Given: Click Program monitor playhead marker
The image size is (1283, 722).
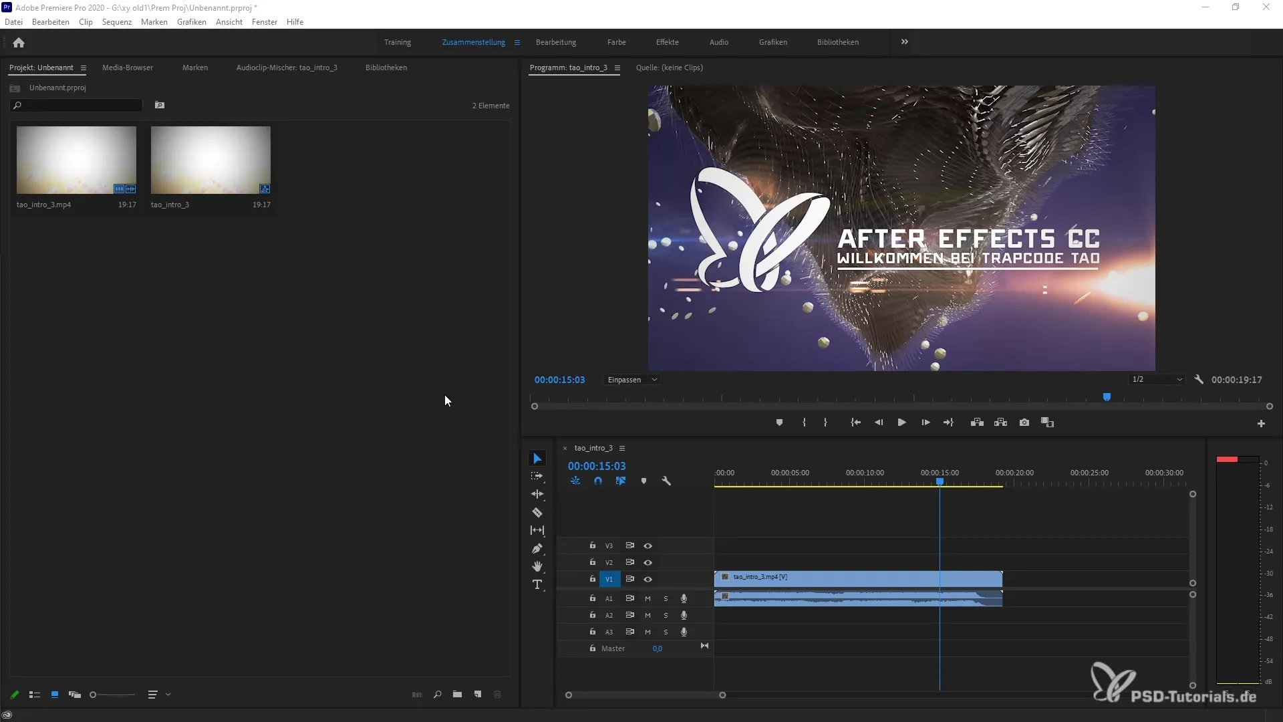Looking at the screenshot, I should coord(1107,397).
